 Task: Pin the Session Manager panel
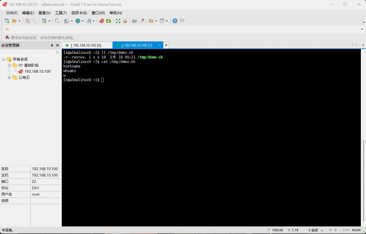(52, 45)
